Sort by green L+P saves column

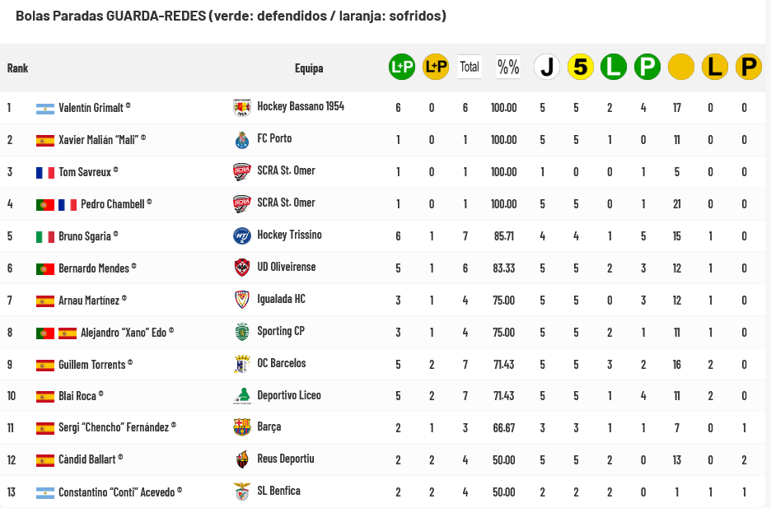coord(402,68)
